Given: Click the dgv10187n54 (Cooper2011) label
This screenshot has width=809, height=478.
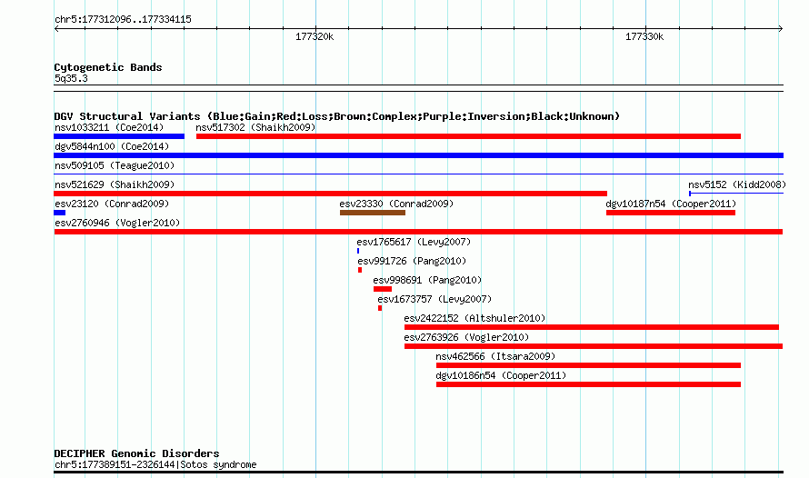Looking at the screenshot, I should pyautogui.click(x=671, y=204).
